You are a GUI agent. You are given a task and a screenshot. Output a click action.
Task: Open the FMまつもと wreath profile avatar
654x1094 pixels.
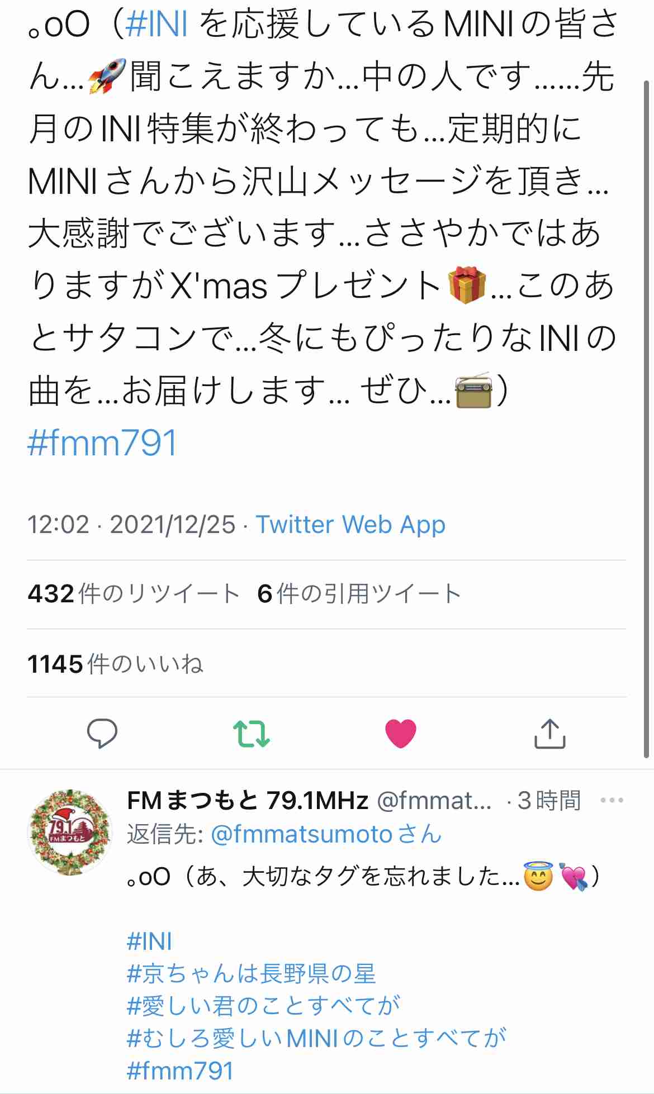coord(70,832)
